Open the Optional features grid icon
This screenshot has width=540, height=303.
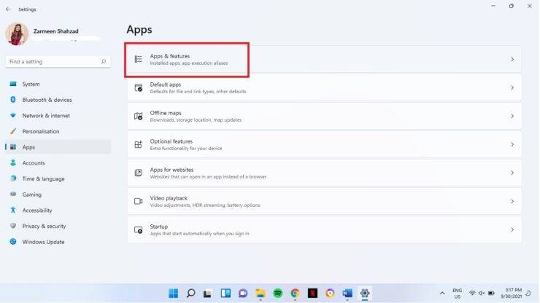pyautogui.click(x=138, y=144)
